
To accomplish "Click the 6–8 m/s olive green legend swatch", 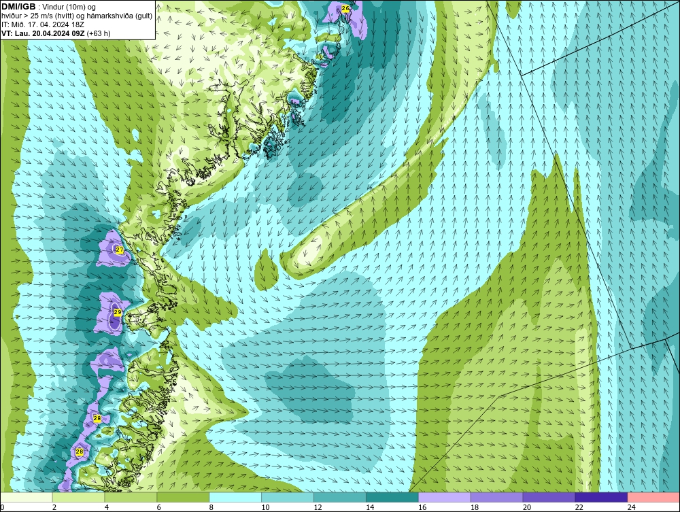I will (x=183, y=497).
